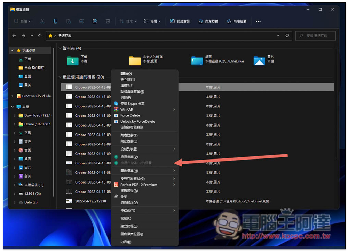Open the three-dots more options menu
This screenshot has height=252, width=348.
258,21
